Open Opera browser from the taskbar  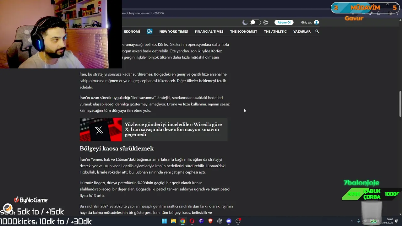tap(192, 221)
